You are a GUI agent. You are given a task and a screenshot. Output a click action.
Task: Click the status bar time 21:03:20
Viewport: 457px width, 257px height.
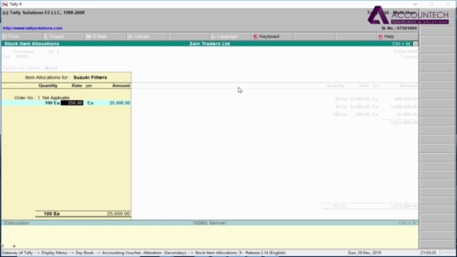pos(428,253)
